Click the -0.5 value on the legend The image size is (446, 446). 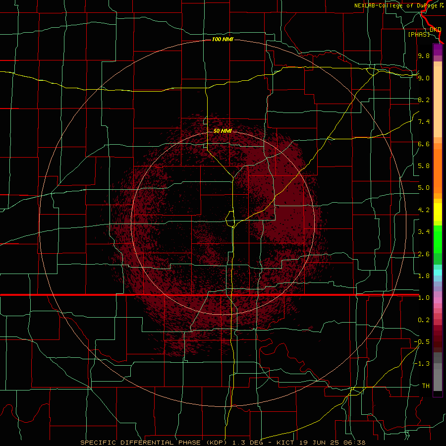click(x=422, y=342)
